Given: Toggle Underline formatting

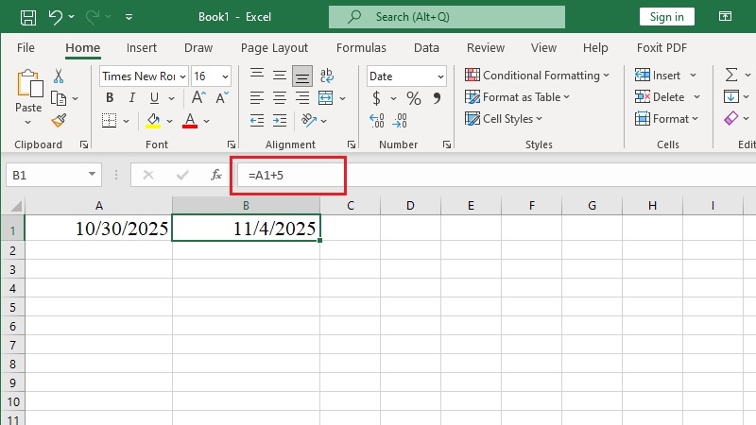Looking at the screenshot, I should 154,98.
